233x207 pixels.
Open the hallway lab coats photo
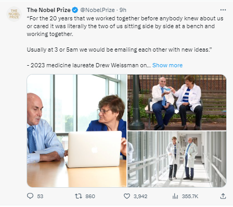[177, 159]
